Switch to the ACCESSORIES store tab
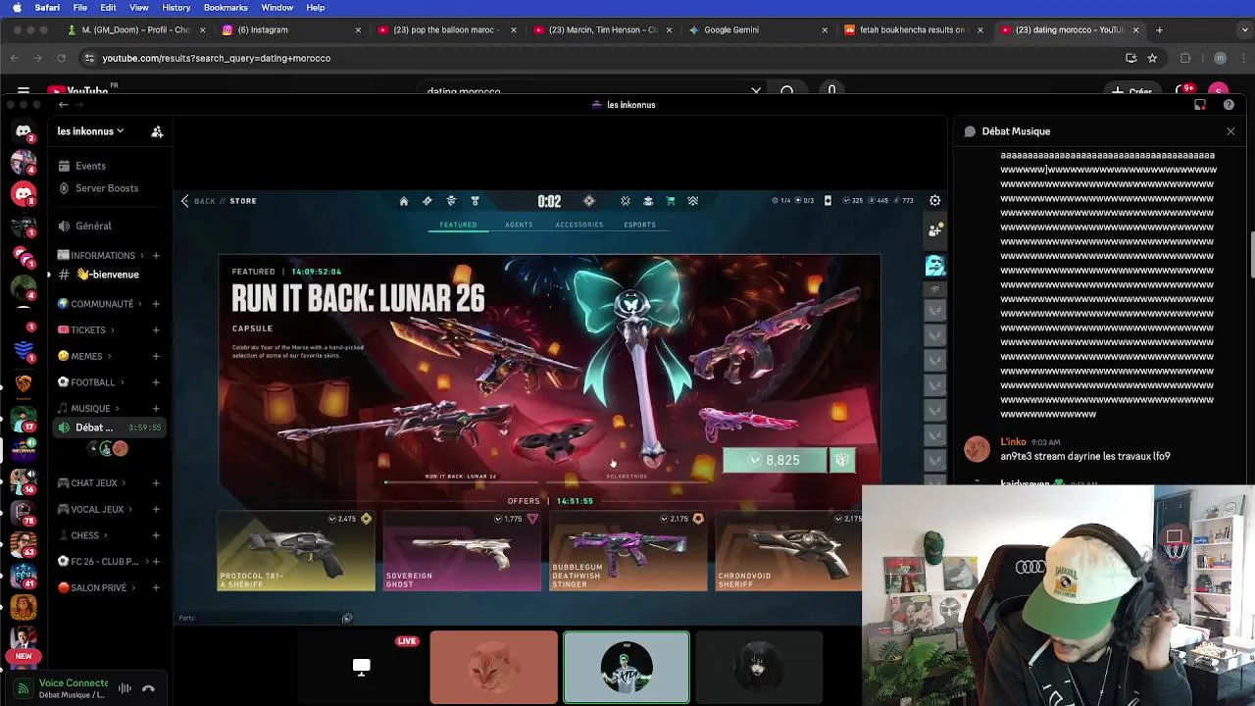 tap(579, 225)
